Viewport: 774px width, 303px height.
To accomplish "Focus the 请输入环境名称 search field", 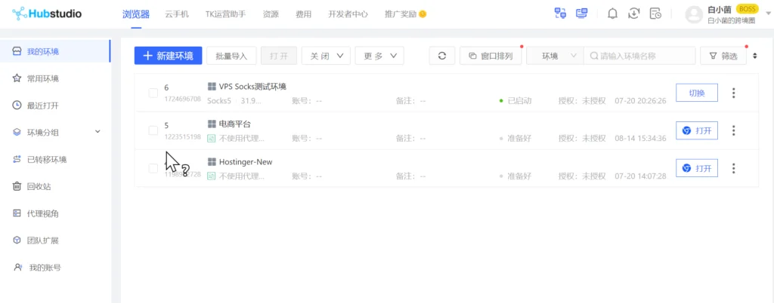I will tap(639, 56).
